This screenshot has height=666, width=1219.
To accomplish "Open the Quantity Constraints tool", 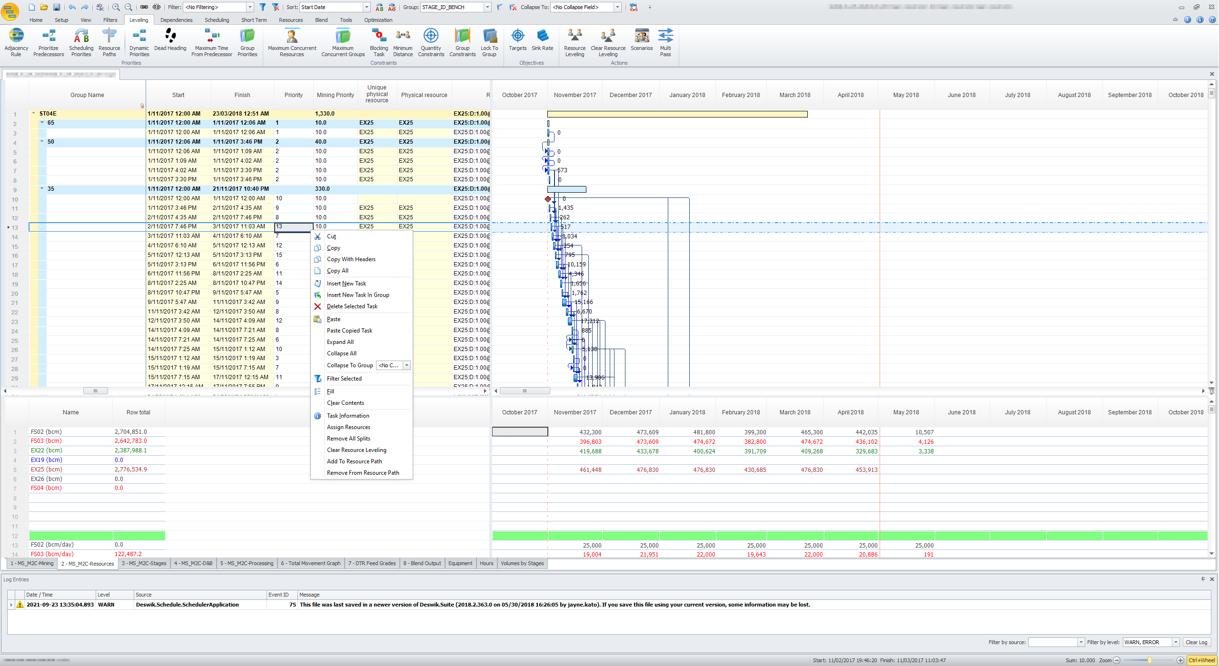I will [430, 42].
